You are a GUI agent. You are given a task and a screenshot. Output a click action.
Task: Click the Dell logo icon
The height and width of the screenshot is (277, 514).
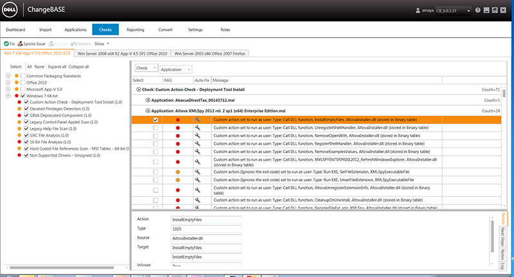(x=10, y=10)
